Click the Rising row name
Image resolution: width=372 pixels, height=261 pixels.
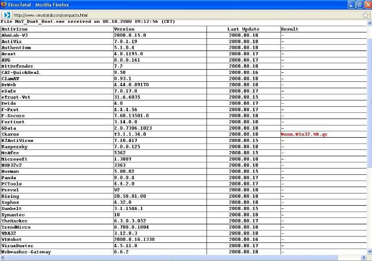pos(10,196)
